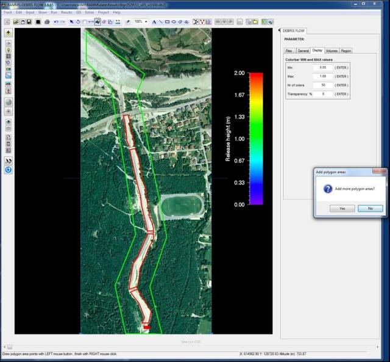Open the Input menu
Image resolution: width=390 pixels, height=362 pixels.
click(x=30, y=12)
